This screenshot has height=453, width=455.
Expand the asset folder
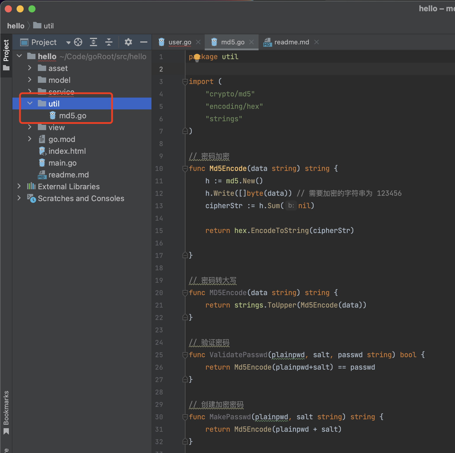click(30, 68)
